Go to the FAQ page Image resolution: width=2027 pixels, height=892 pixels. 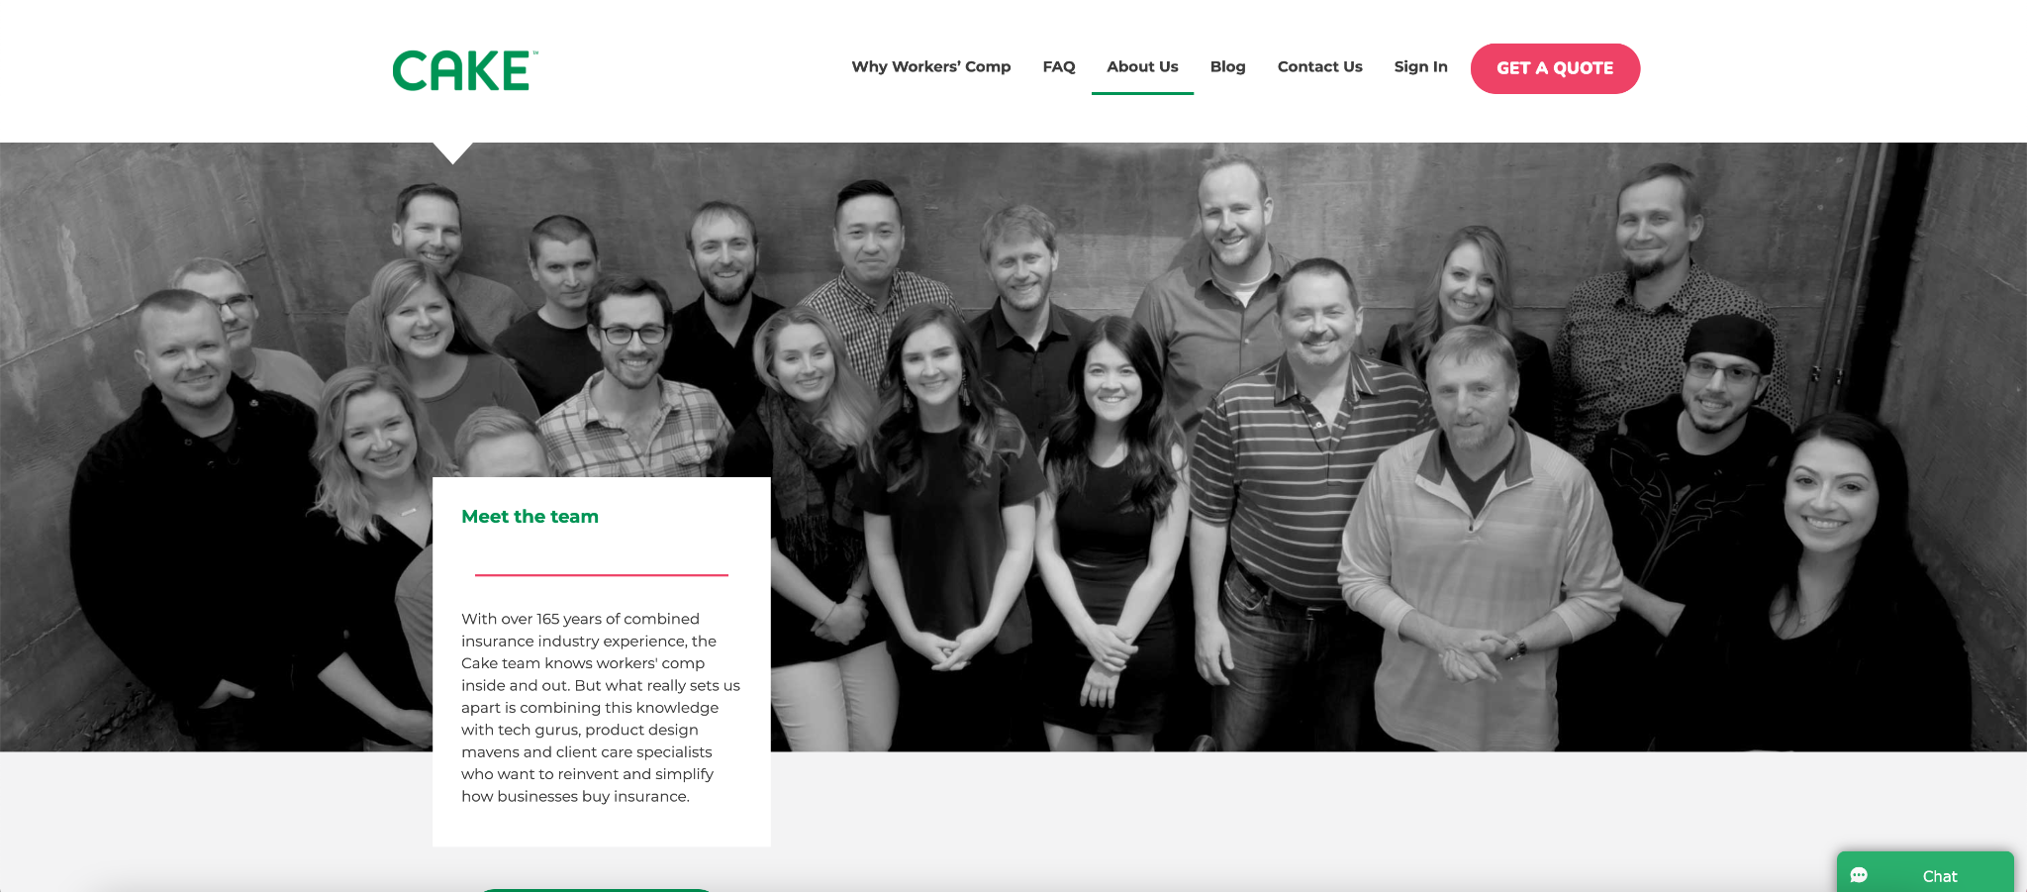[x=1058, y=66]
